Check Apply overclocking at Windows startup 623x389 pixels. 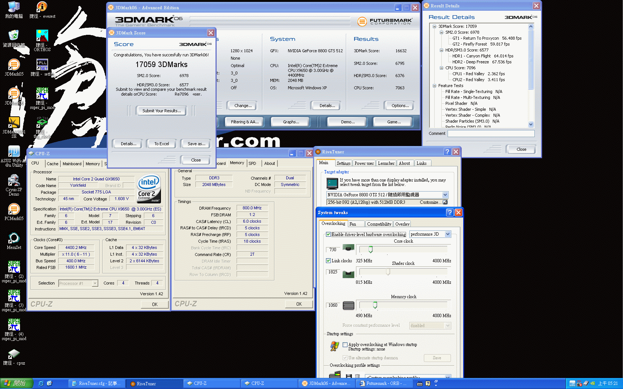345,345
